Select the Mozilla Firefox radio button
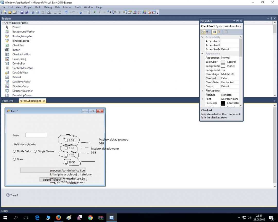The height and width of the screenshot is (222, 278). pos(15,151)
